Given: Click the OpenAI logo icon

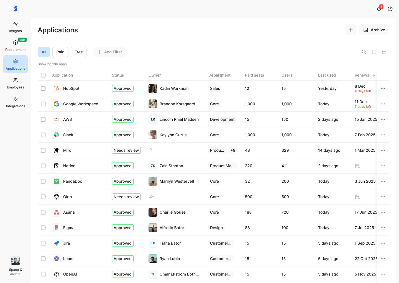Looking at the screenshot, I should (x=57, y=274).
